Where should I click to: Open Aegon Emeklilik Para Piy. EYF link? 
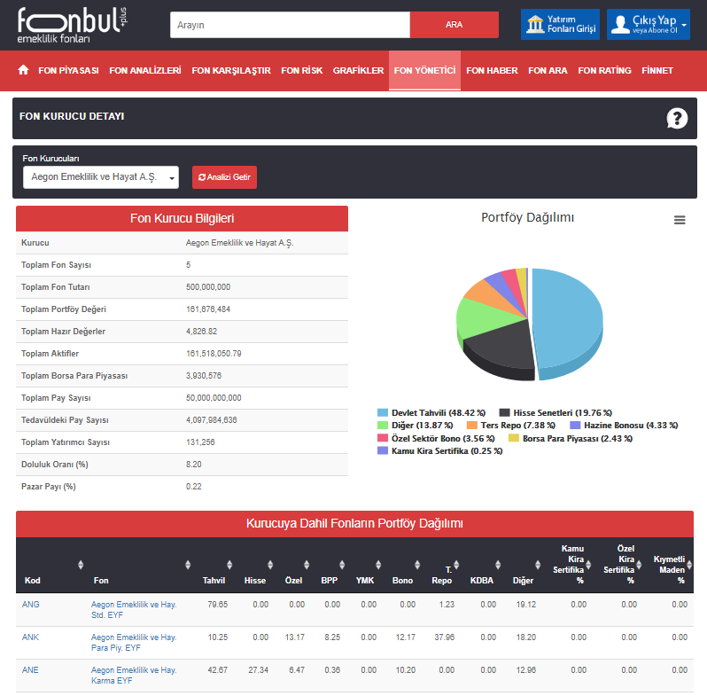[x=134, y=643]
